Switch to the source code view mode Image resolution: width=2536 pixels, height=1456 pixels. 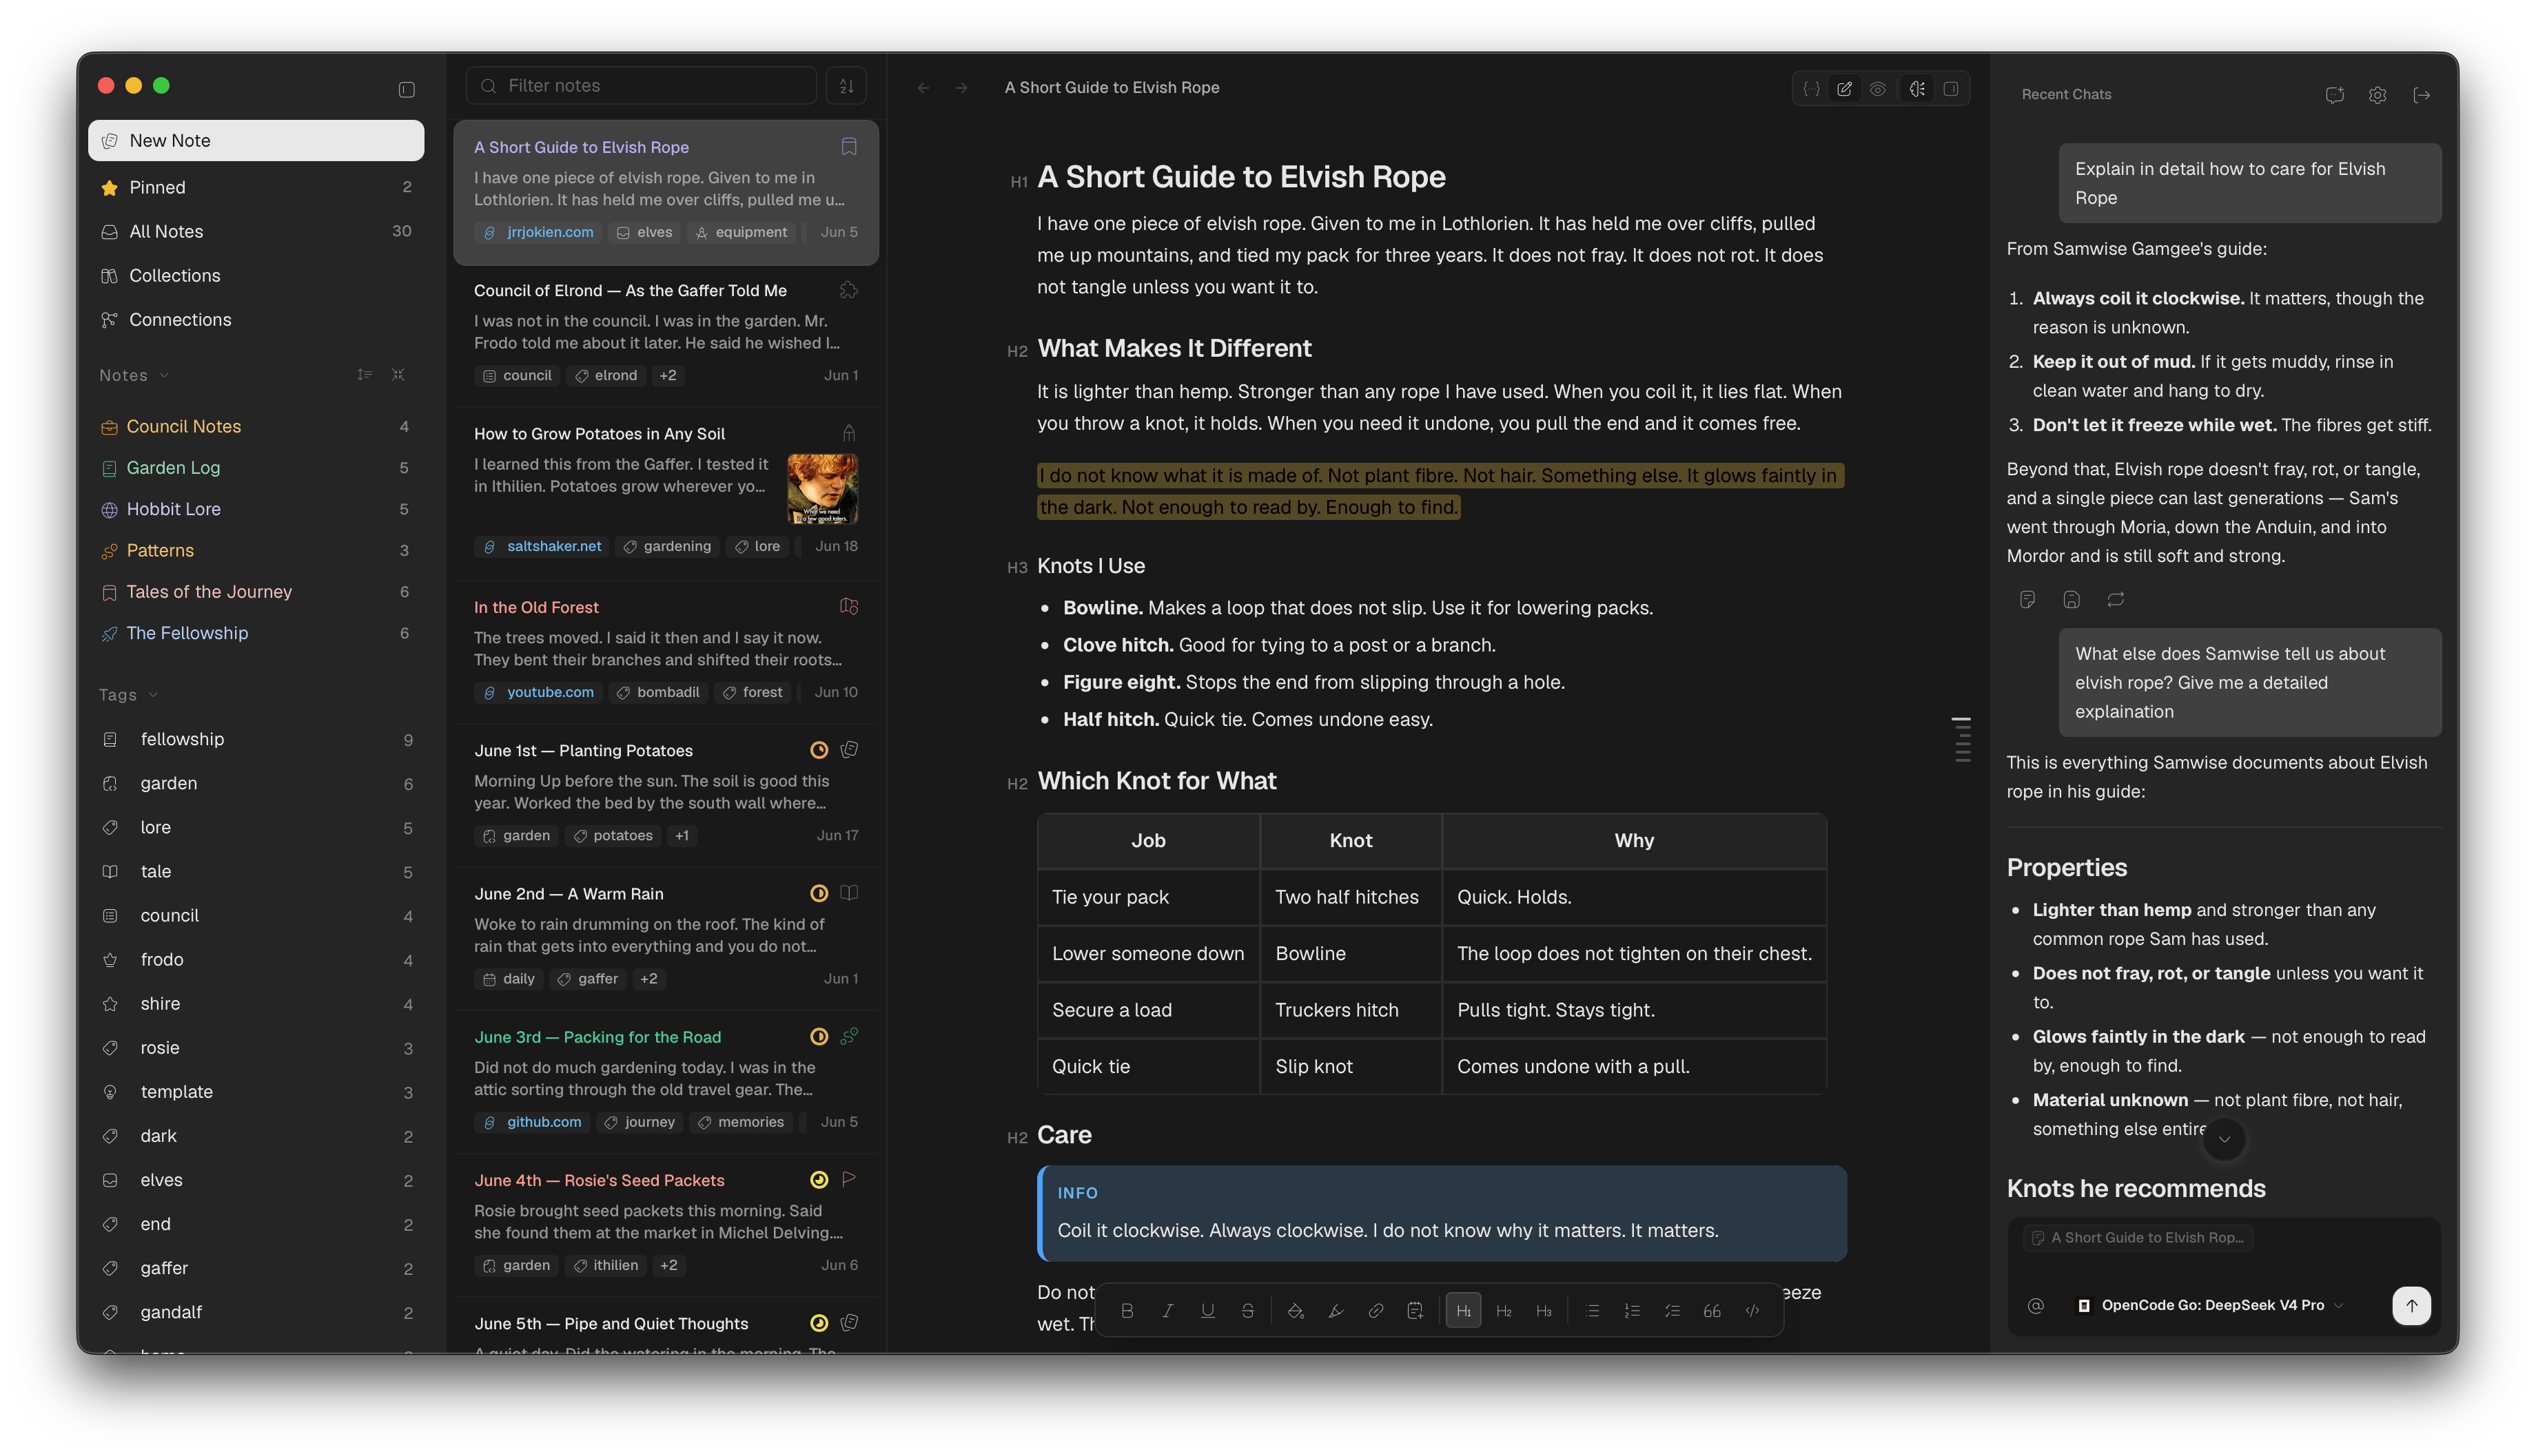tap(1812, 88)
